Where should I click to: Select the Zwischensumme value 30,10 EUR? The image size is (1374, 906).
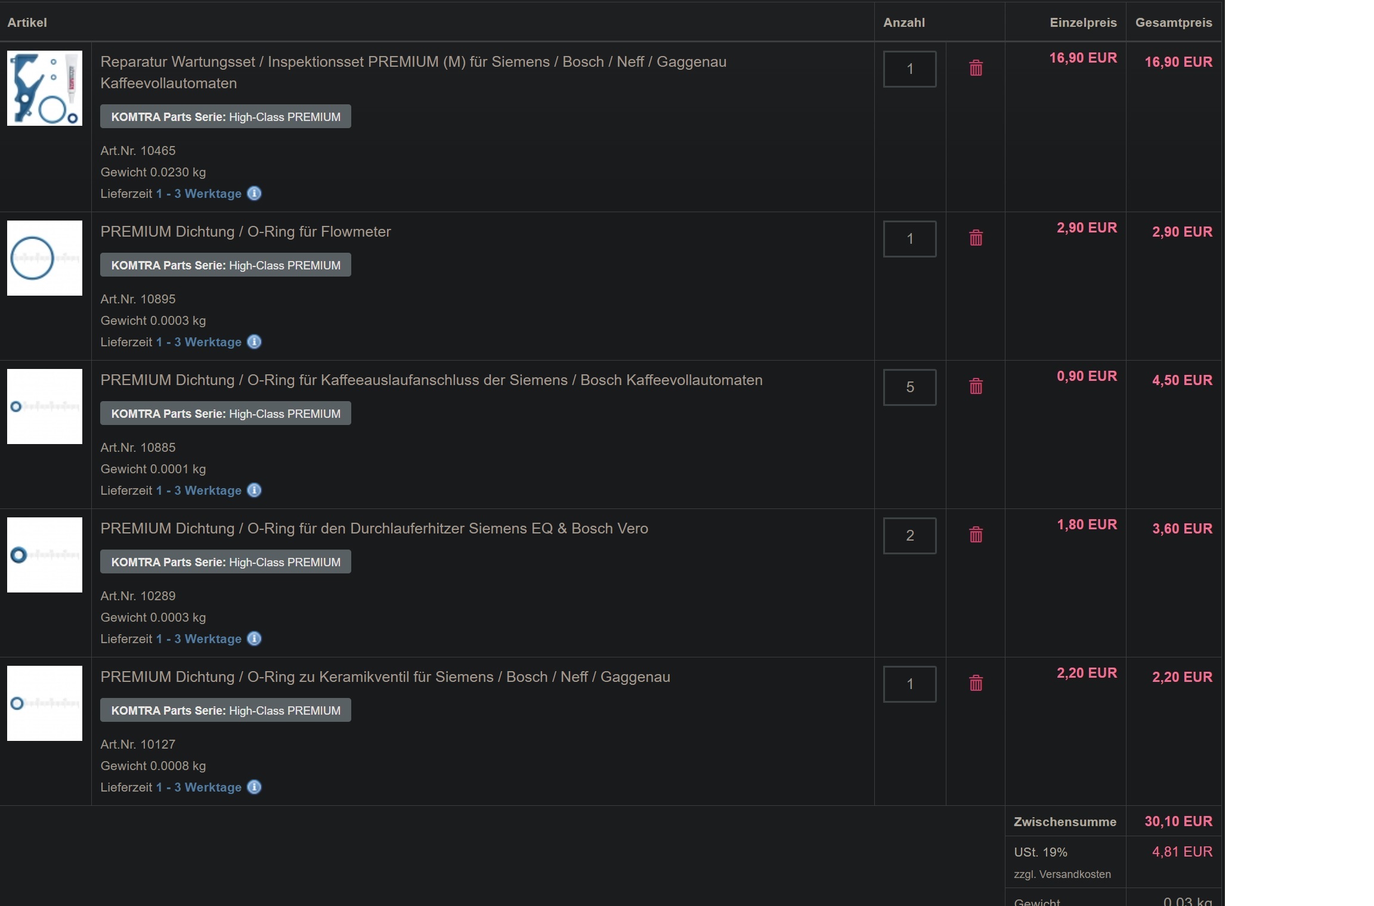tap(1178, 821)
